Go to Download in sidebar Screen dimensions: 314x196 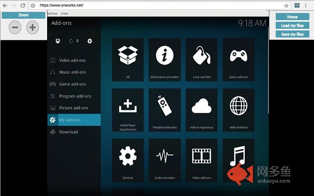pyautogui.click(x=68, y=132)
